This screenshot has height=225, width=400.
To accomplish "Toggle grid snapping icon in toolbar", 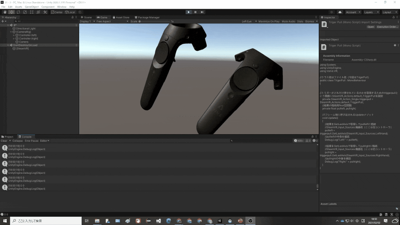I will [x=80, y=12].
